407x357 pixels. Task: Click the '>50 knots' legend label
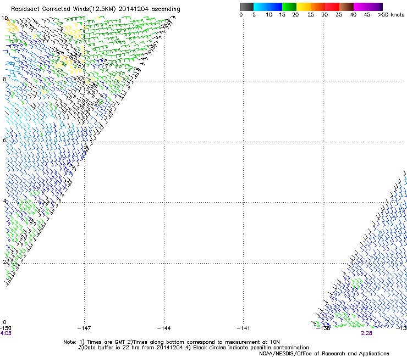[x=391, y=15]
